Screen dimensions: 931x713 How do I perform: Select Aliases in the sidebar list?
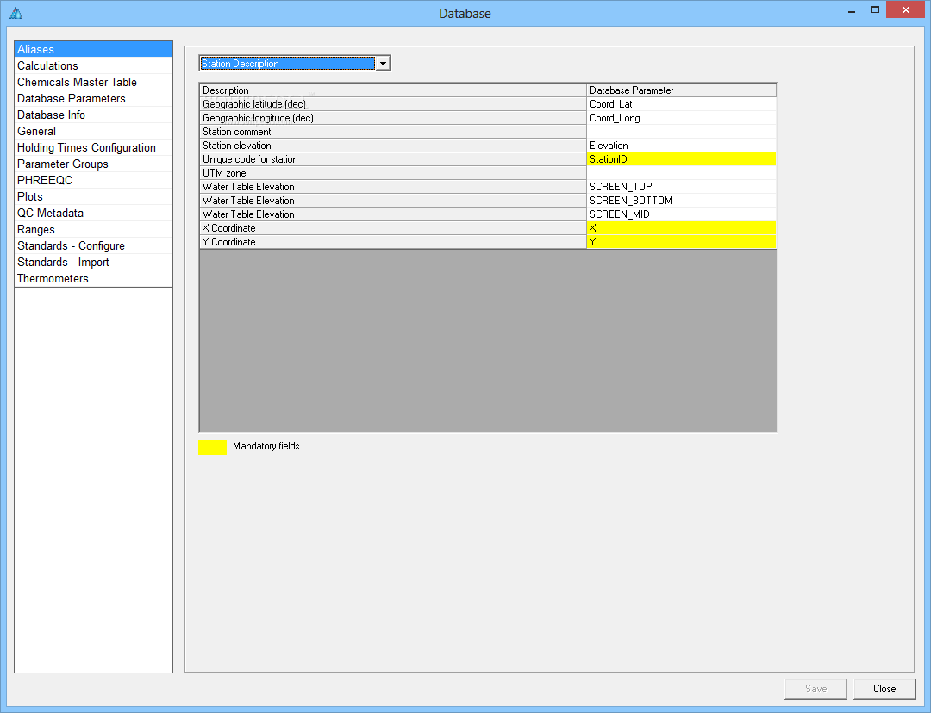[x=93, y=49]
